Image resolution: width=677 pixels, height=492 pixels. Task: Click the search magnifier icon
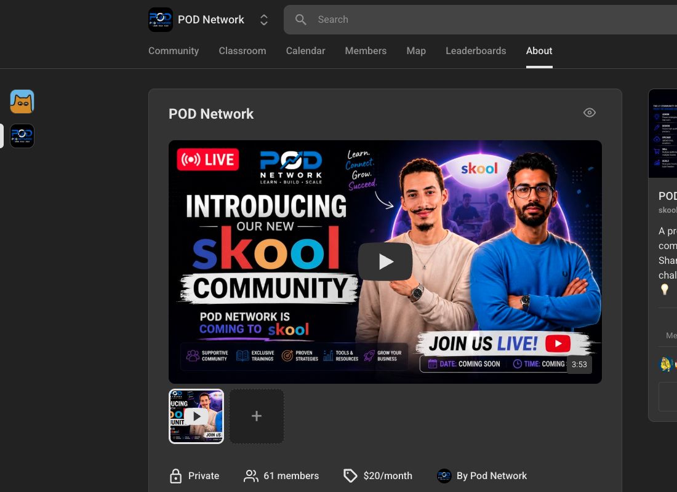[x=301, y=20]
